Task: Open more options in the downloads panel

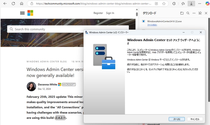Action: click(x=194, y=13)
